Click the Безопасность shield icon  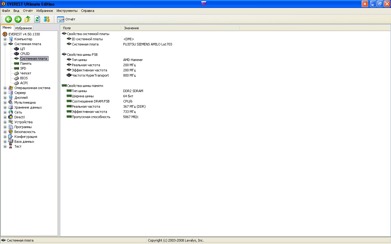tap(11, 132)
